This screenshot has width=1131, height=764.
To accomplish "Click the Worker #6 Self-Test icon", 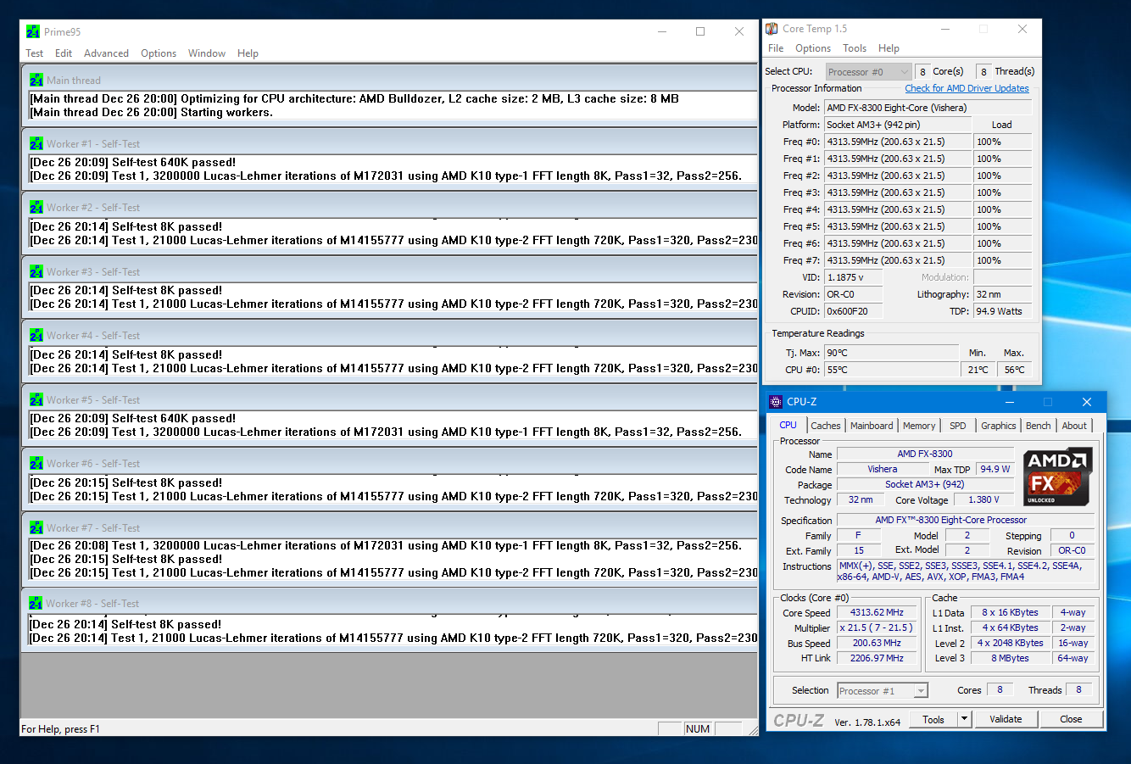I will 36,463.
